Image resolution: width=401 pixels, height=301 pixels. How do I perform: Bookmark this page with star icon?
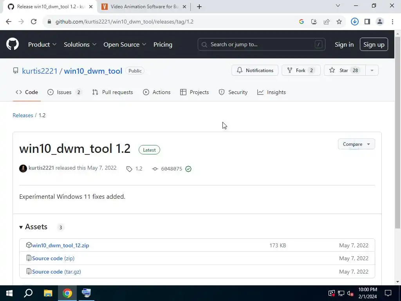point(339,22)
